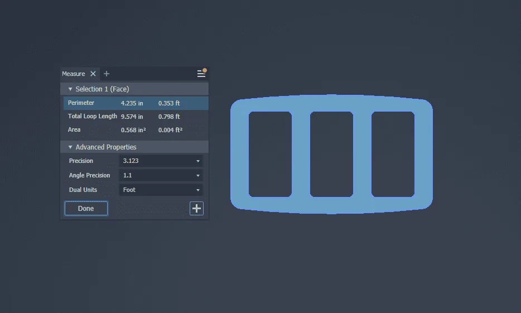Click the 4.235 in perimeter value
The width and height of the screenshot is (521, 313).
click(x=132, y=103)
